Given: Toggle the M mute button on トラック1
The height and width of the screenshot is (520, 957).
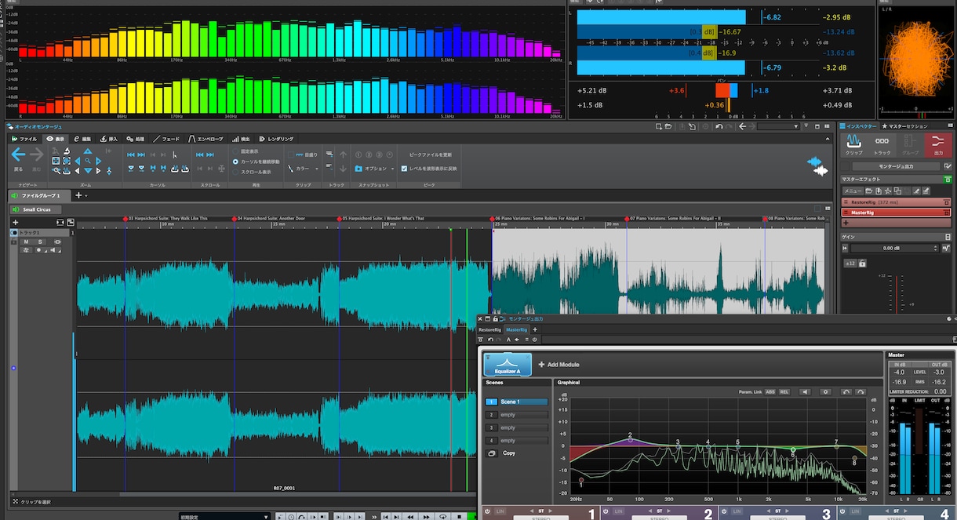Looking at the screenshot, I should (26, 242).
